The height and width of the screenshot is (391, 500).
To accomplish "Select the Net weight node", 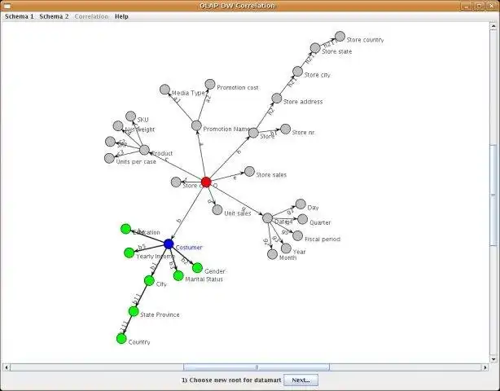I will 118,125.
